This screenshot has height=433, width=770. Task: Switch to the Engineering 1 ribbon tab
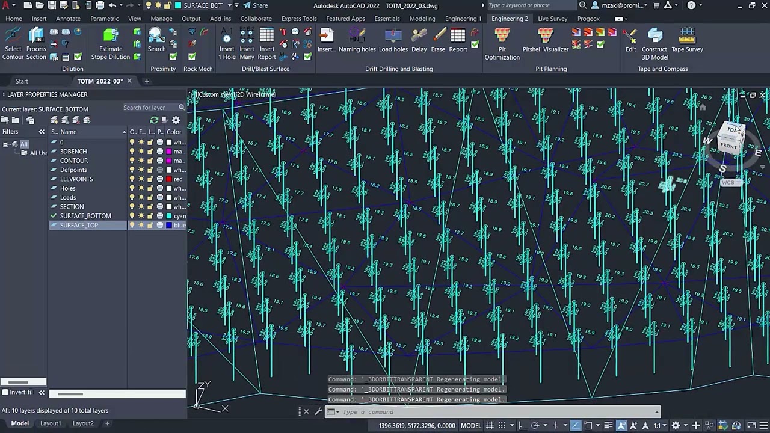click(x=463, y=19)
